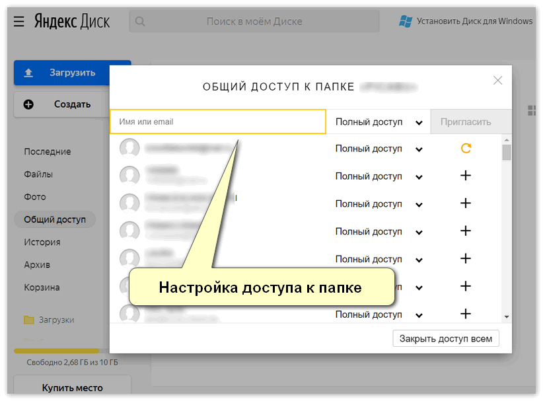Expand Полный доступ dropdown in the bottom user row
543x401 pixels.
[x=379, y=314]
